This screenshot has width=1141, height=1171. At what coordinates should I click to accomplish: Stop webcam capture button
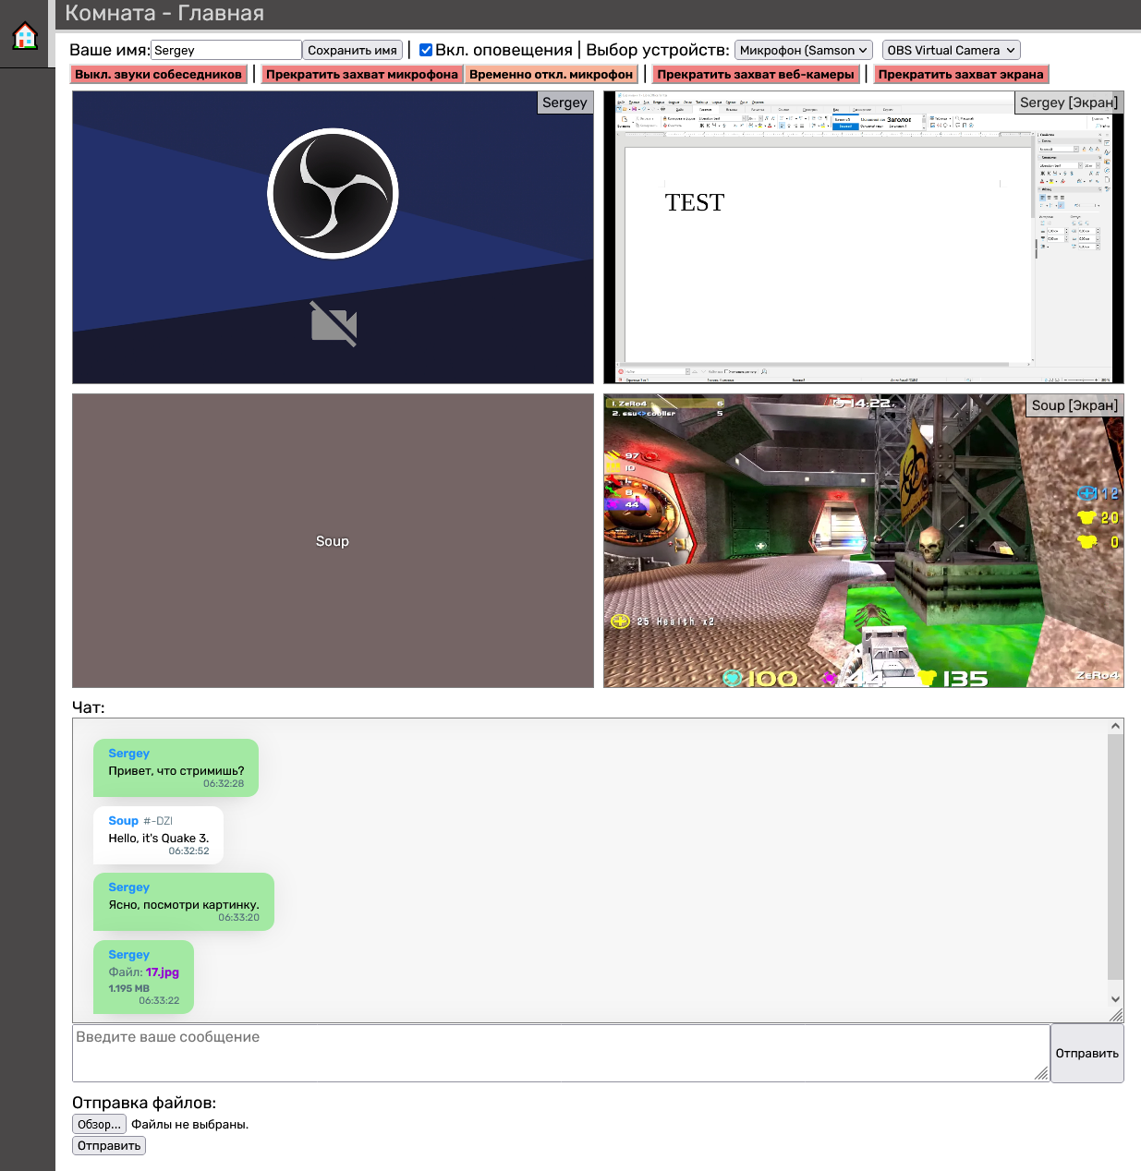(x=756, y=74)
